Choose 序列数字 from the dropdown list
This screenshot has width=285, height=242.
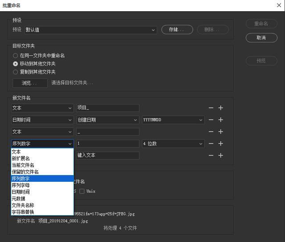click(x=42, y=179)
